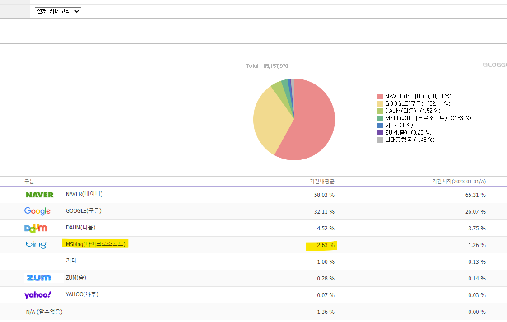
Task: Click NAVER average value 58.03 %
Action: click(324, 195)
